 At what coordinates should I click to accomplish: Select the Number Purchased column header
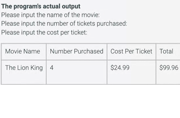point(77,52)
